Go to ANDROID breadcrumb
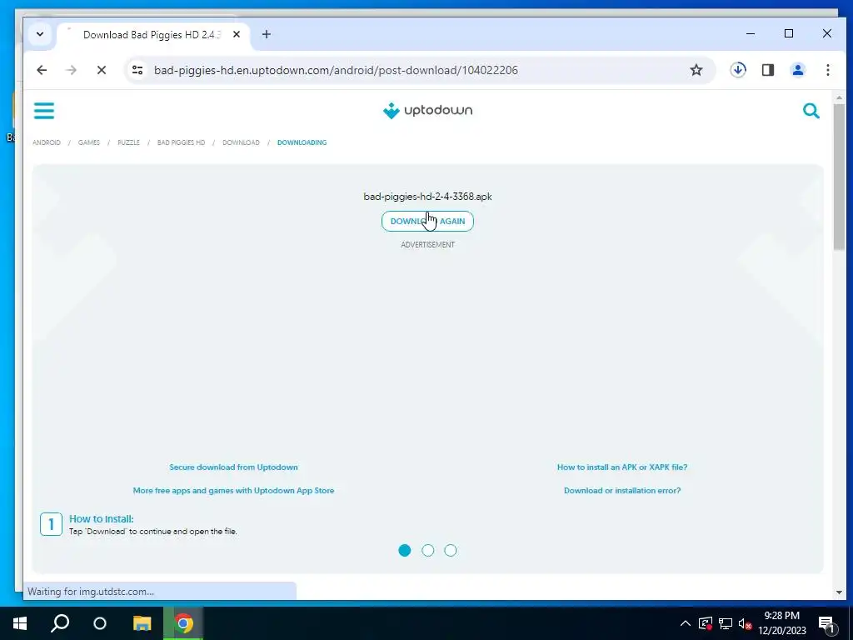 click(47, 142)
